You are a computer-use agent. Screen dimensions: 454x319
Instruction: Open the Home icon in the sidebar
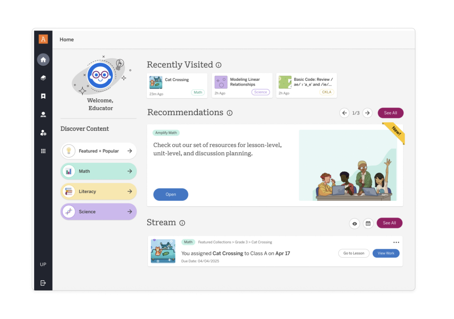click(43, 60)
